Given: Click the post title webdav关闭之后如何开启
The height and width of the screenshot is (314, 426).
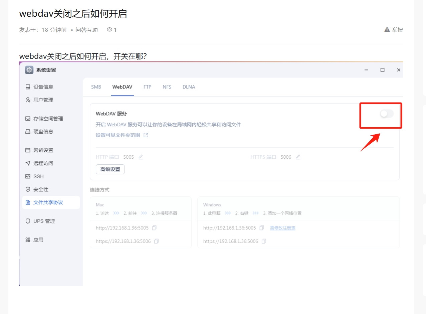Looking at the screenshot, I should tap(73, 14).
